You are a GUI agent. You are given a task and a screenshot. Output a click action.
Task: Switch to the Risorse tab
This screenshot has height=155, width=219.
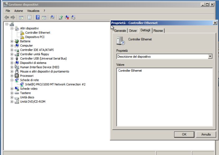coord(158,31)
